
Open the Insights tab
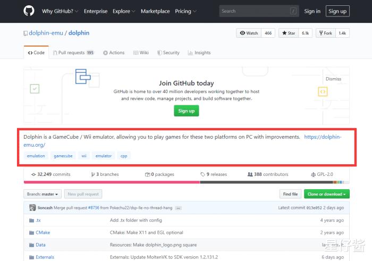(199, 53)
